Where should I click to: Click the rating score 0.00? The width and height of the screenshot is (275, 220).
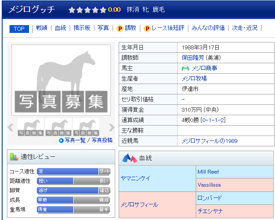[114, 10]
